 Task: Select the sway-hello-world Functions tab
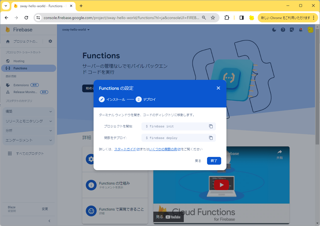43,6
